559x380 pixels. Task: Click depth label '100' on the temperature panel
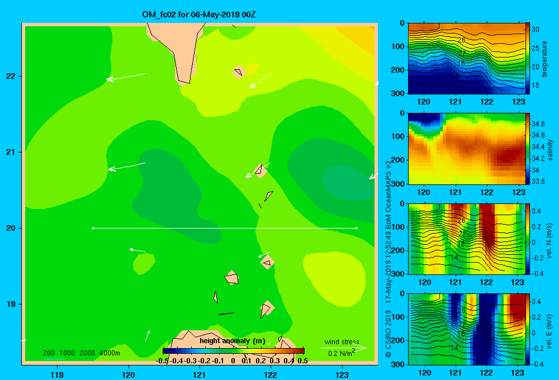tap(399, 46)
